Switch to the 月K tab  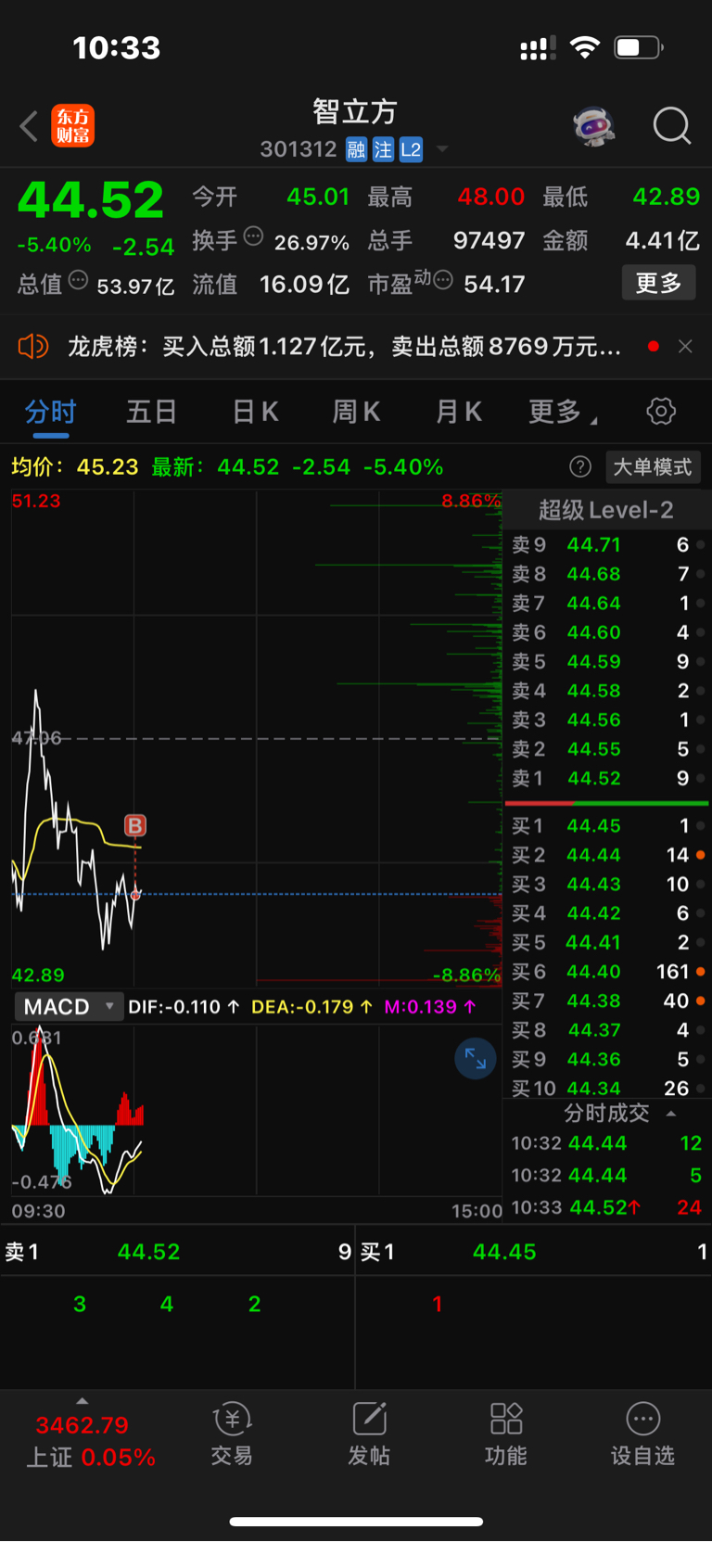point(458,412)
